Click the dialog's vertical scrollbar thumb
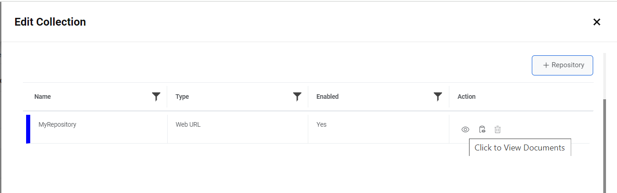The width and height of the screenshot is (617, 193). pyautogui.click(x=604, y=145)
